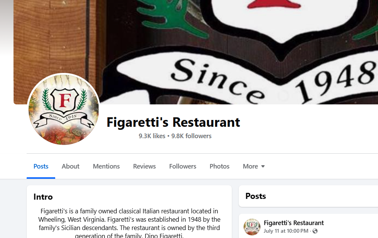Click the Posts section heading on right

tap(255, 196)
